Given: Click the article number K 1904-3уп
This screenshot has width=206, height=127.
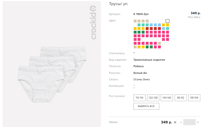Looking at the screenshot, I should pyautogui.click(x=141, y=14).
